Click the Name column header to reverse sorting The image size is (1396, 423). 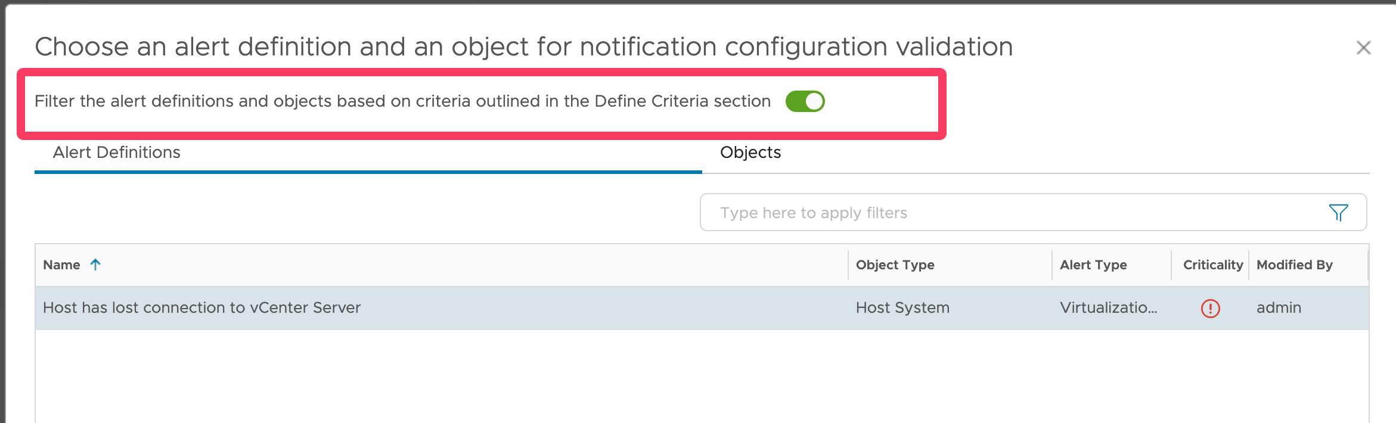[62, 264]
